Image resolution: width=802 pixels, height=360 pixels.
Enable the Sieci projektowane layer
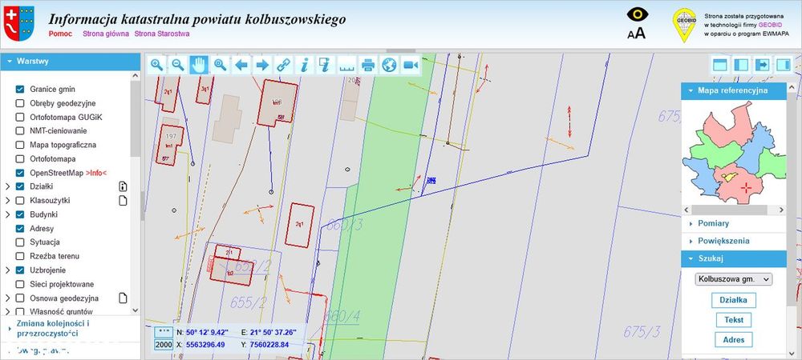tap(20, 284)
